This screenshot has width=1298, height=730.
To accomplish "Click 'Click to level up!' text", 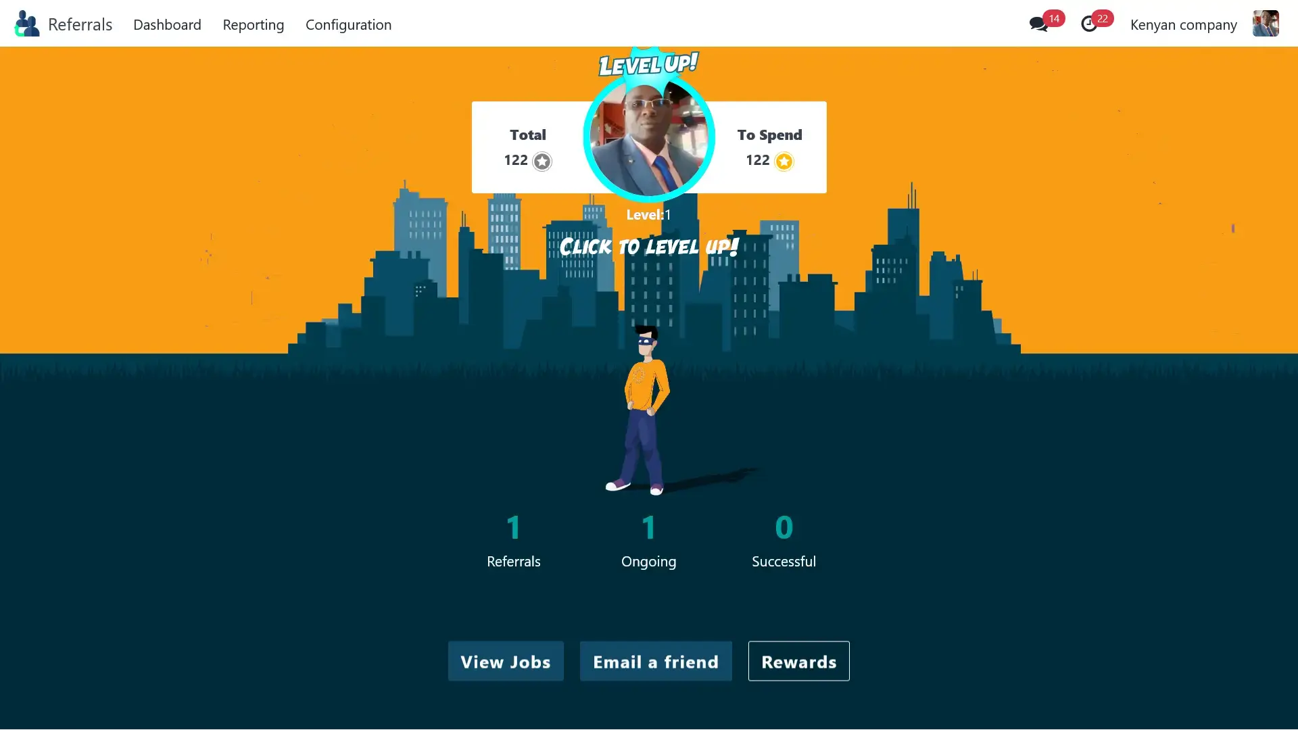I will click(x=649, y=247).
